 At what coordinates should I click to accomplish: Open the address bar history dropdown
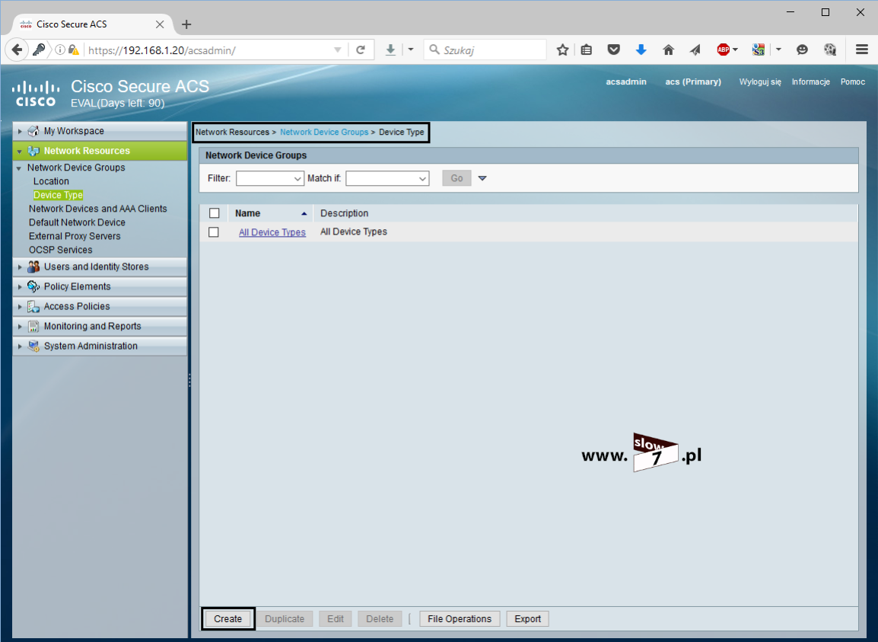(x=338, y=50)
